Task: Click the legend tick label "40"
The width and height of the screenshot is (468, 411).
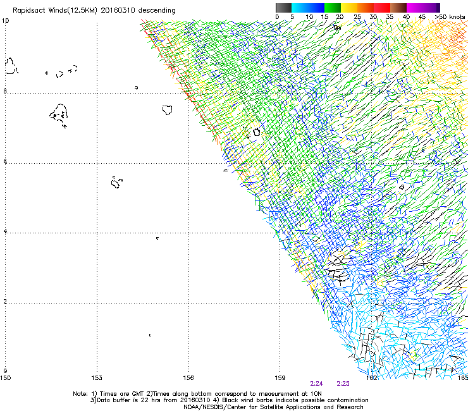Action: (x=406, y=16)
